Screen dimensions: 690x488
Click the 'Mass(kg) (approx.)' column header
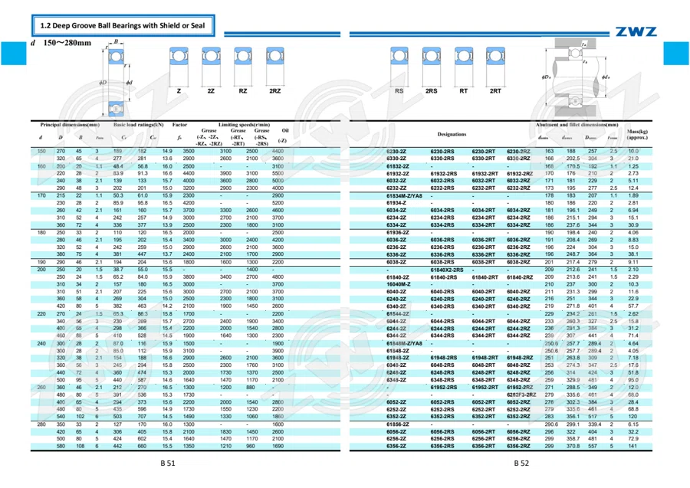coord(637,135)
